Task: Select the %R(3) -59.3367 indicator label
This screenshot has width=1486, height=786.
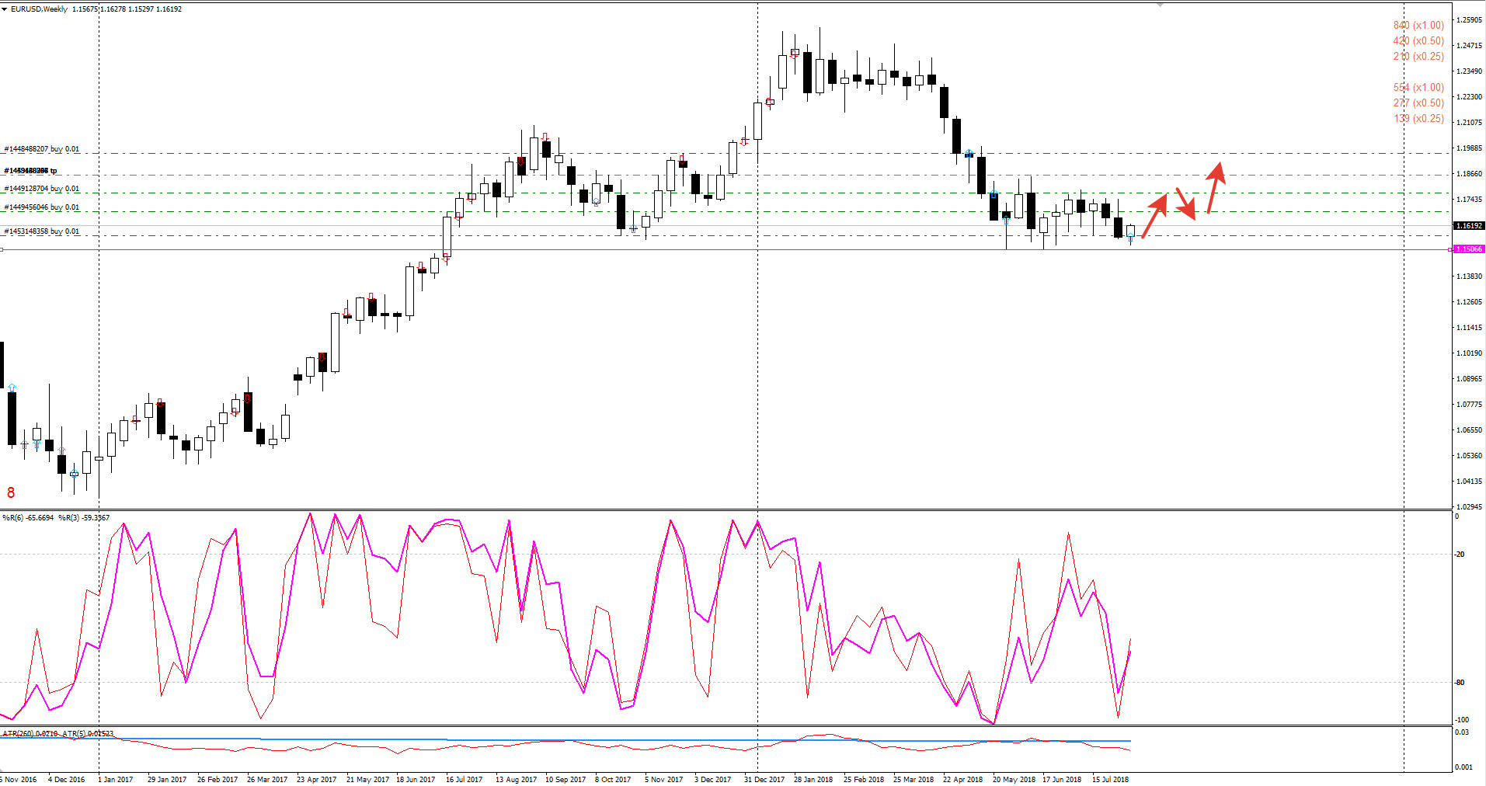Action: coord(84,518)
